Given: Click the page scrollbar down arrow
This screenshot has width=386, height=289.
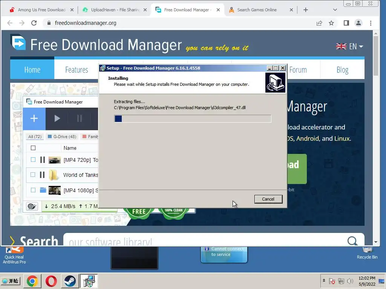Looking at the screenshot, I should tap(376, 242).
